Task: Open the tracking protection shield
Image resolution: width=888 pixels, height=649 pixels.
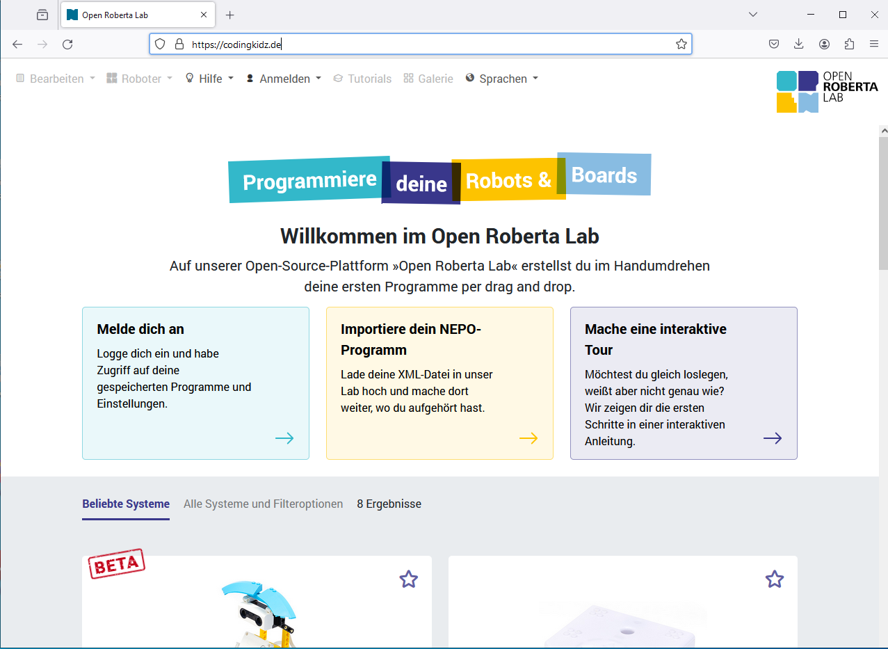Action: point(160,44)
